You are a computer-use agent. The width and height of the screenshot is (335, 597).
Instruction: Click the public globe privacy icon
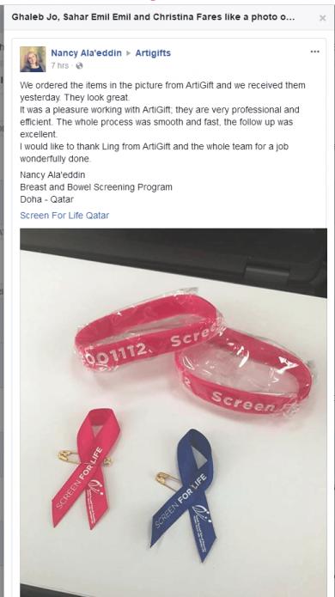pos(79,66)
